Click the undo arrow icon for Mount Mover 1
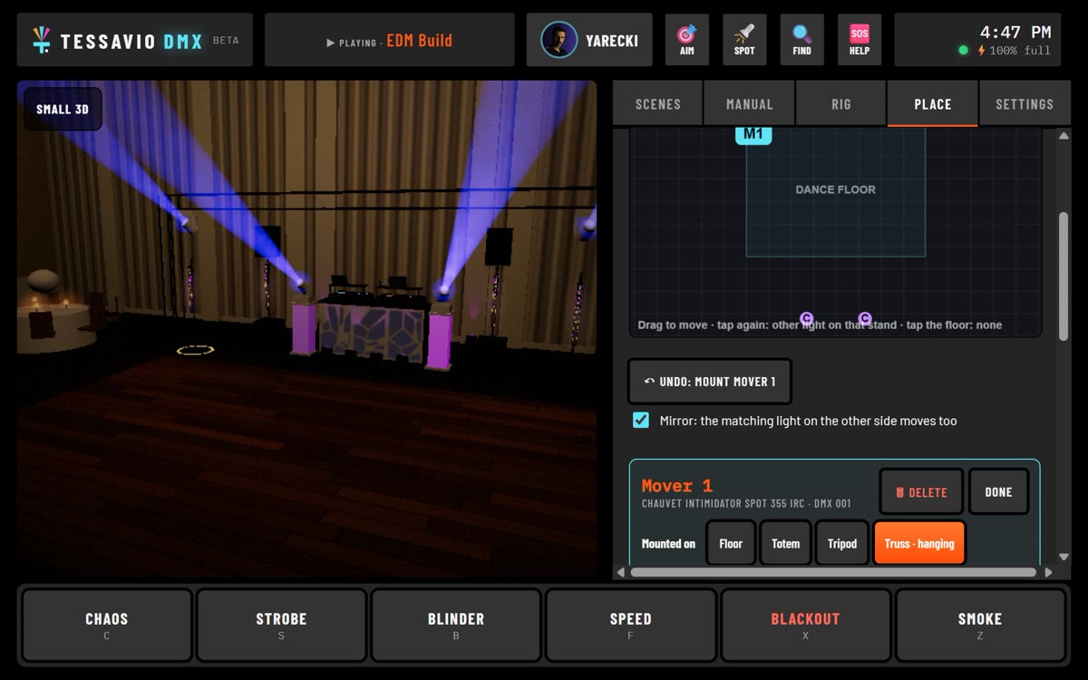Image resolution: width=1088 pixels, height=680 pixels. coord(649,382)
